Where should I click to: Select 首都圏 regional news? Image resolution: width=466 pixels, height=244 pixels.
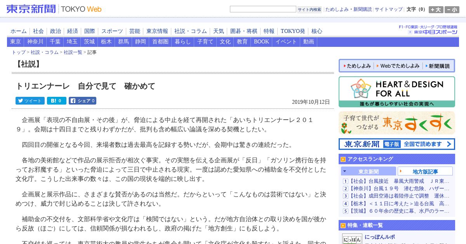160,42
